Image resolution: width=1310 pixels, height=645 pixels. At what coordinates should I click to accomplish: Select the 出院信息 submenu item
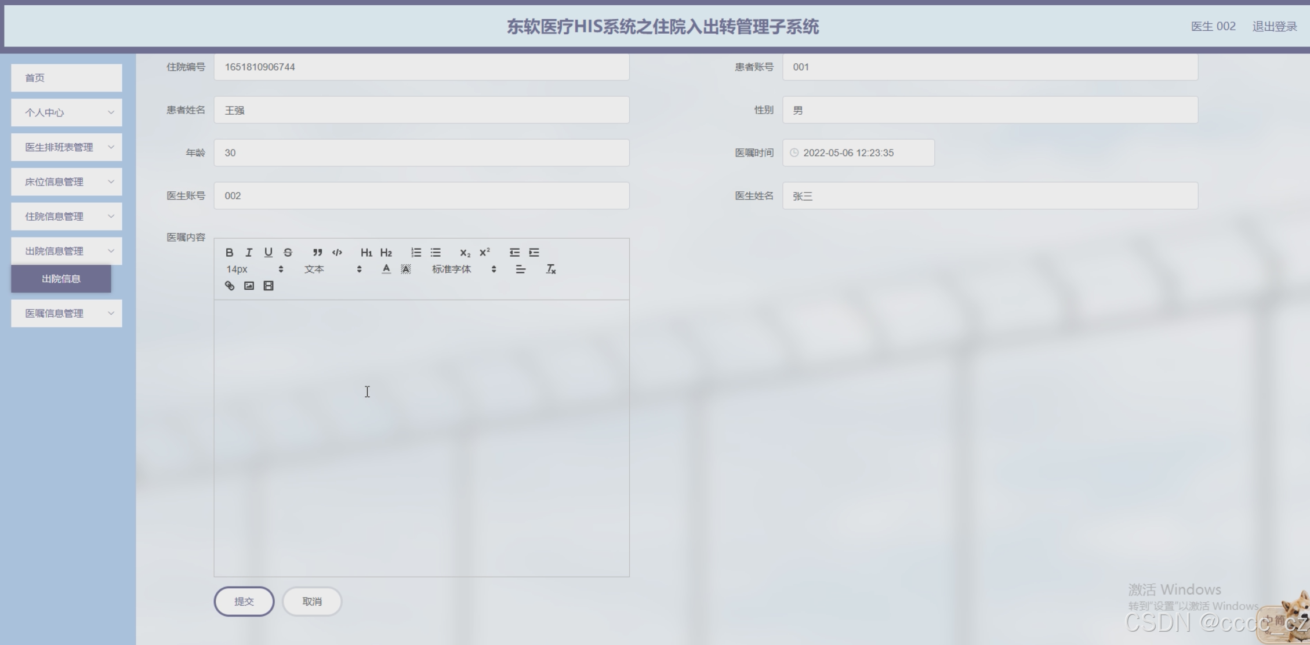tap(61, 279)
